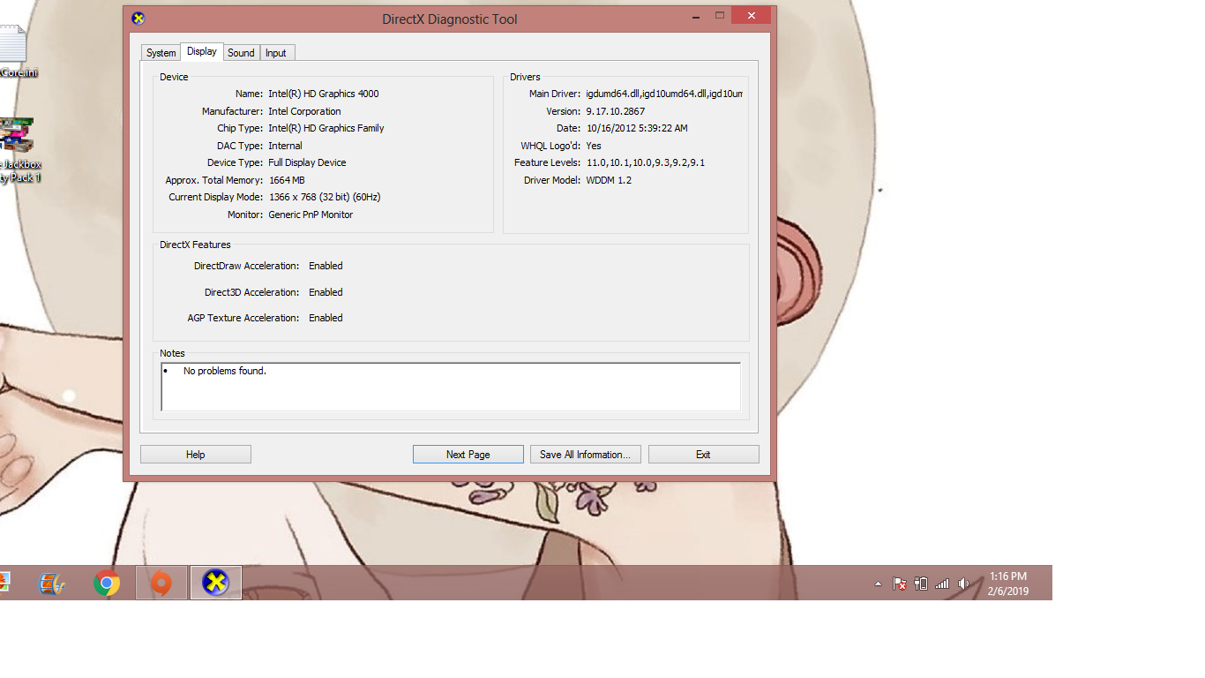
Task: Click the battery power tray icon
Action: click(921, 584)
